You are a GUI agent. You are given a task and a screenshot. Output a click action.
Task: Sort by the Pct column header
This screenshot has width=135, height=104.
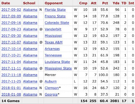click(105, 3)
